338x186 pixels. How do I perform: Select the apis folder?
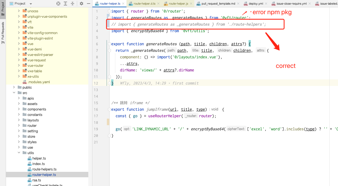[31, 98]
